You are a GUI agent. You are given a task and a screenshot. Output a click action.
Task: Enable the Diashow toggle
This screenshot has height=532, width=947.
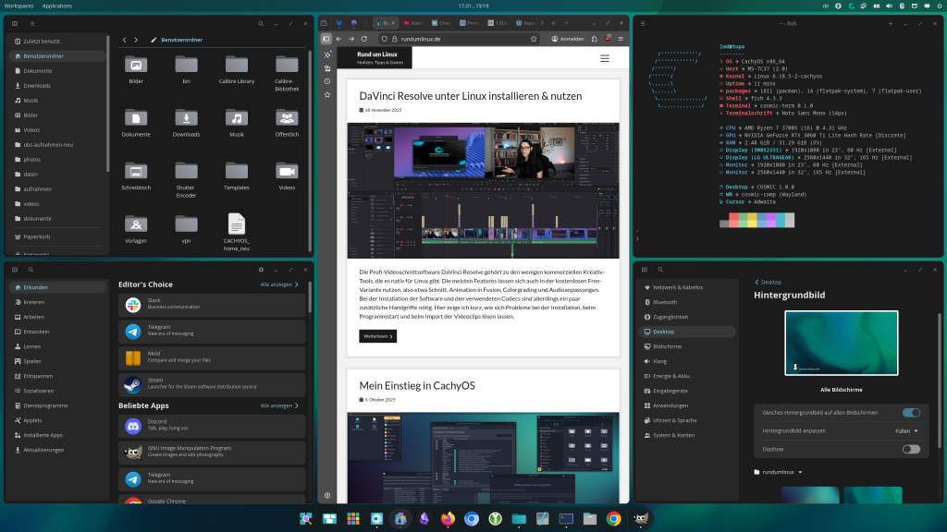pyautogui.click(x=911, y=449)
